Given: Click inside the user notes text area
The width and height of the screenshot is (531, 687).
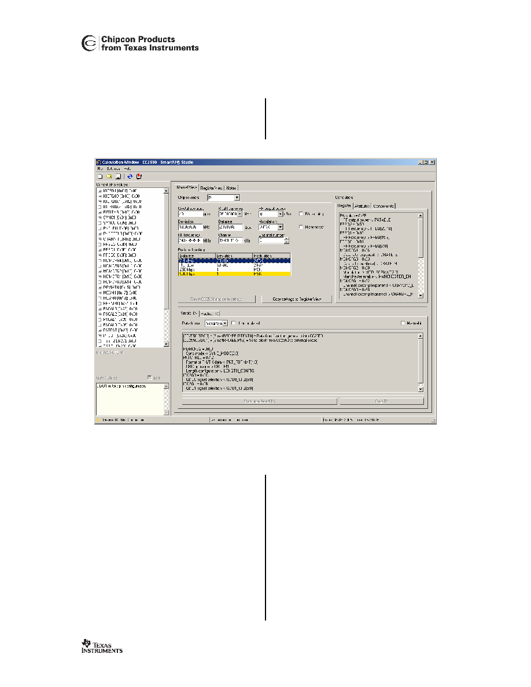Looking at the screenshot, I should tap(130, 399).
